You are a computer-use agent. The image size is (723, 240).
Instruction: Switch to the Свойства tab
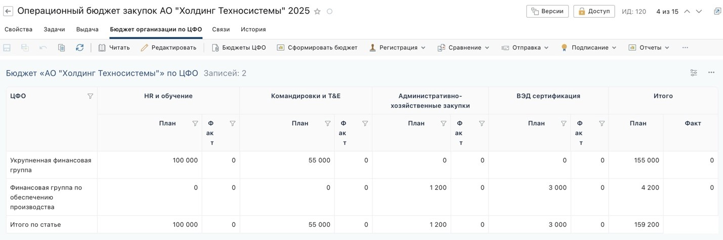pyautogui.click(x=18, y=29)
